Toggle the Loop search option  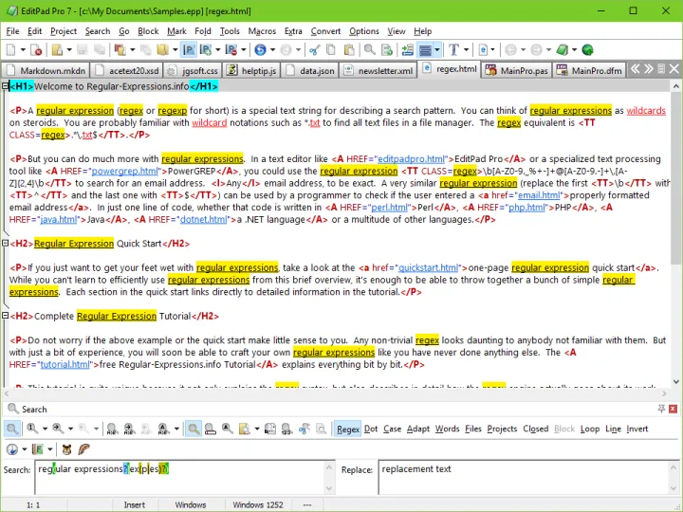point(589,429)
